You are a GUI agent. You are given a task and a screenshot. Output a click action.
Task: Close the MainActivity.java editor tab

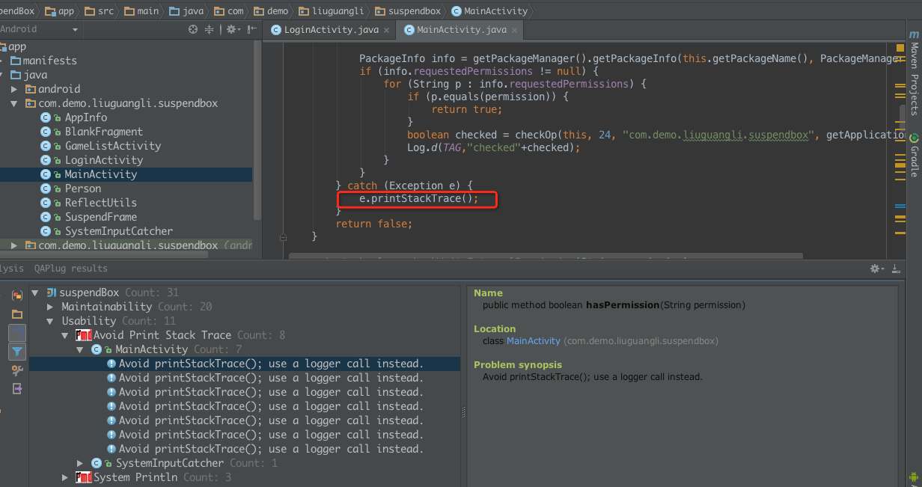coord(514,31)
